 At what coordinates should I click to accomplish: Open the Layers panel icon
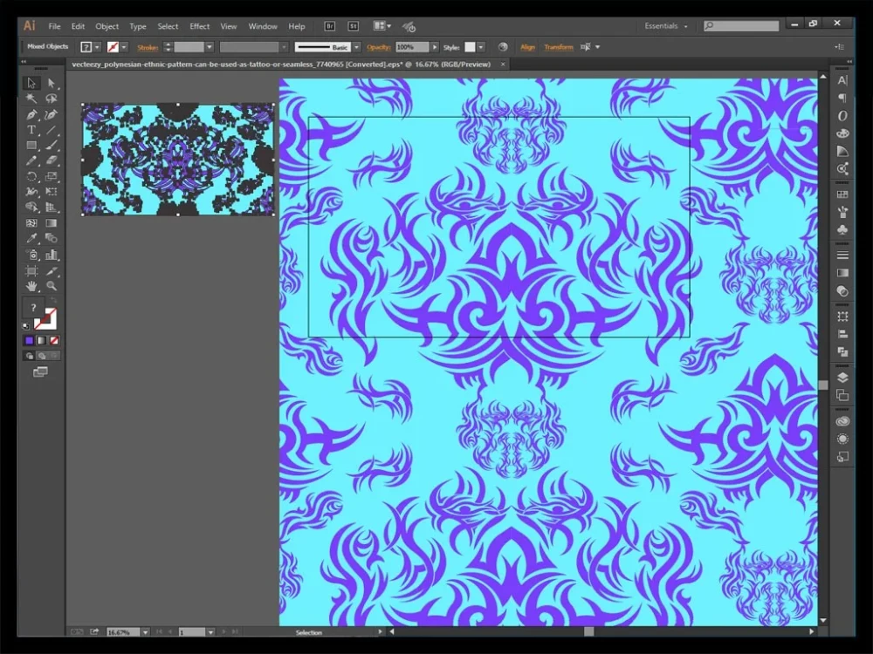click(842, 378)
